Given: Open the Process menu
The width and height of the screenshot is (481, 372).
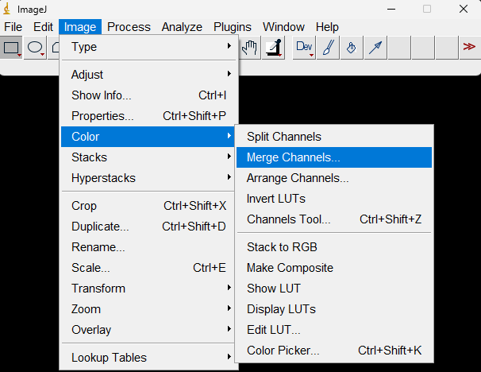Looking at the screenshot, I should (x=129, y=27).
